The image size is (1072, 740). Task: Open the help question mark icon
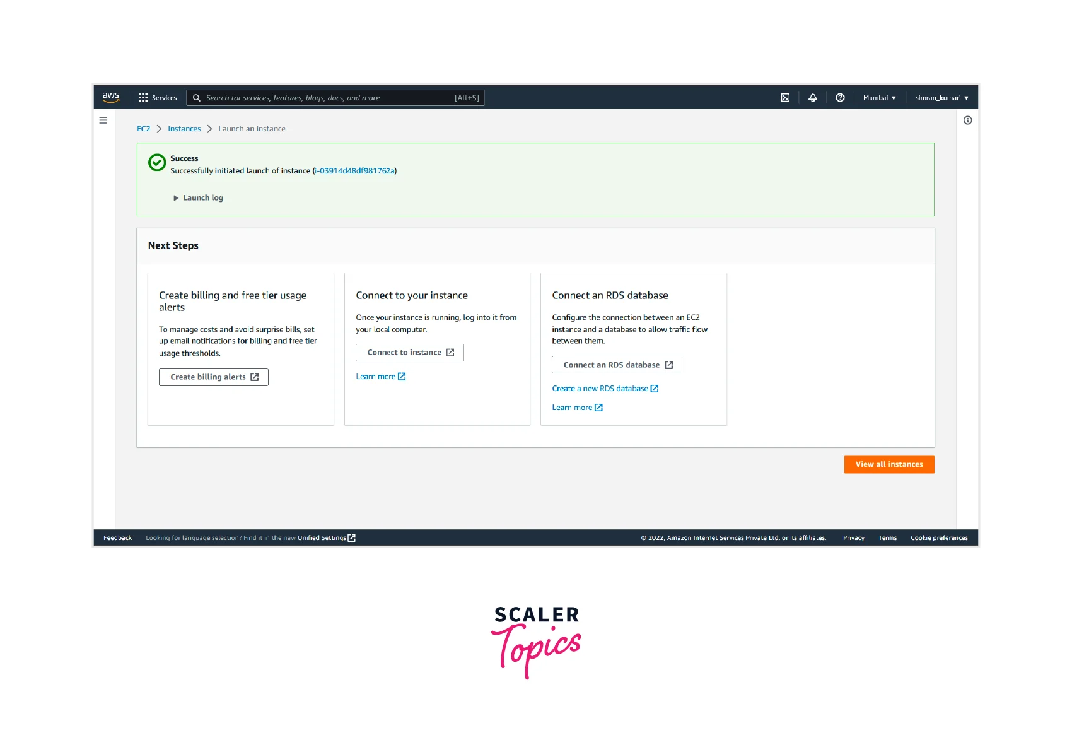tap(840, 98)
